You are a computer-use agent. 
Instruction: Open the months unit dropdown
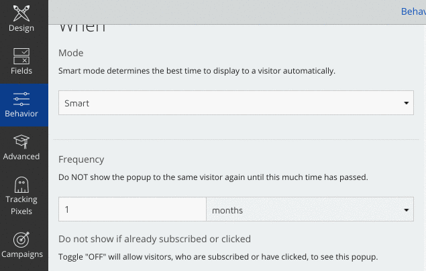coord(310,209)
